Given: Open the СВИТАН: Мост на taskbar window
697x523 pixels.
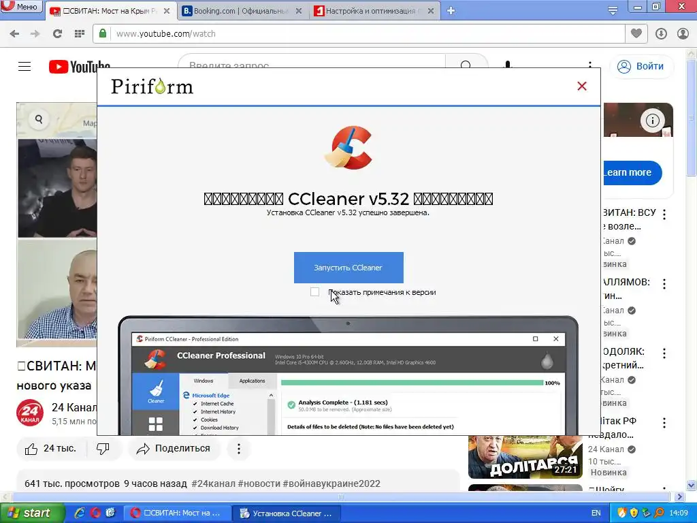Looking at the screenshot, I should [x=177, y=513].
